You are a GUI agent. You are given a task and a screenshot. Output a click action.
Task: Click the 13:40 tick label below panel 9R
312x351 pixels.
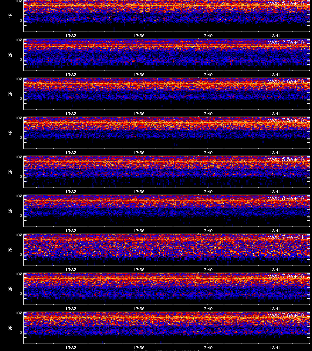[207, 347]
